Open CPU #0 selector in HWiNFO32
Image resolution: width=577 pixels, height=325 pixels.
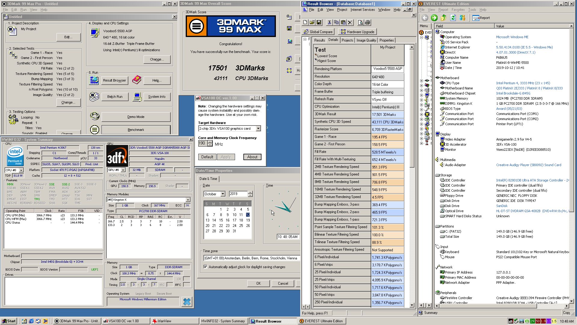[x=21, y=170]
